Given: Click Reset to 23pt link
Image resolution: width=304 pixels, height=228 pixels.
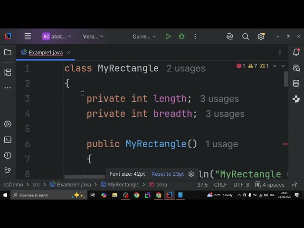Looking at the screenshot, I should 168,174.
